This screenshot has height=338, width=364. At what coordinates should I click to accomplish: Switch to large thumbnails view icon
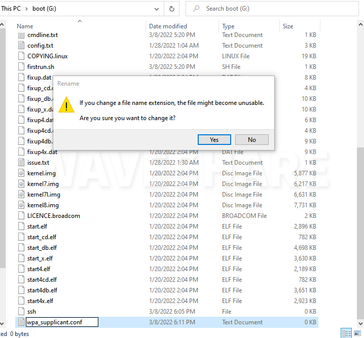pos(358,333)
